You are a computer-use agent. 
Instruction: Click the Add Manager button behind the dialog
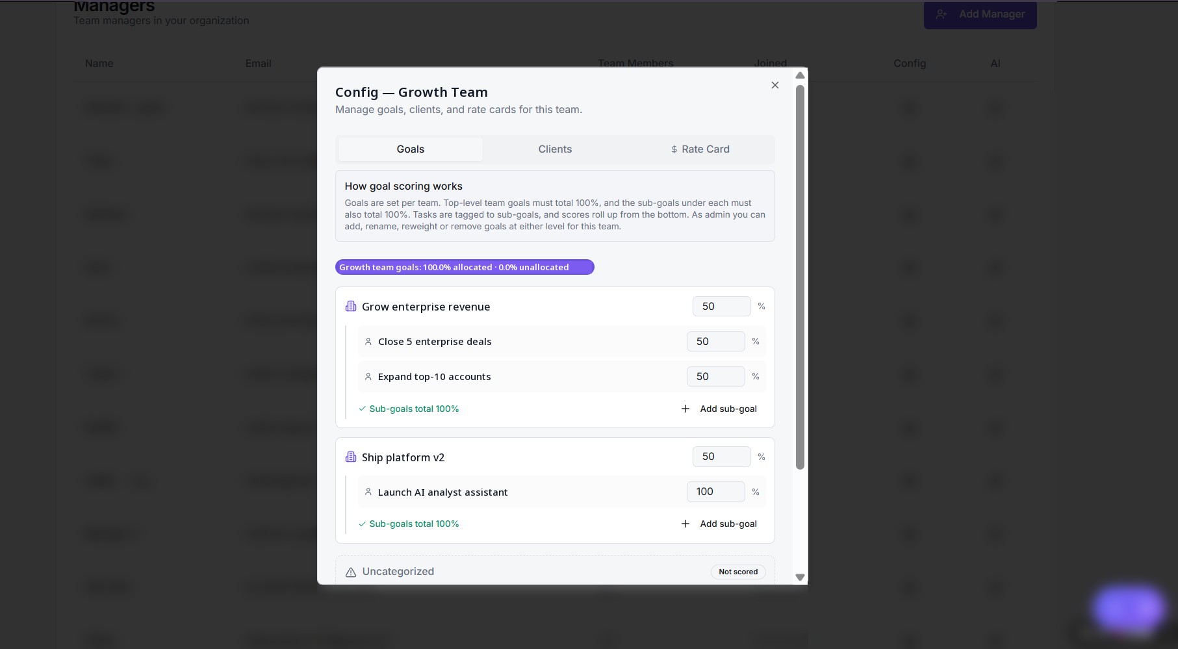980,14
